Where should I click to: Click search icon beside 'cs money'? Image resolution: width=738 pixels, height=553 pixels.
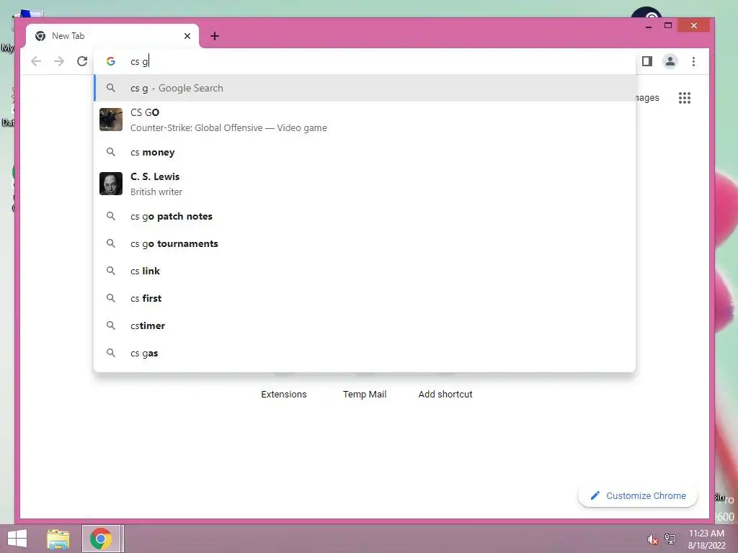point(110,152)
